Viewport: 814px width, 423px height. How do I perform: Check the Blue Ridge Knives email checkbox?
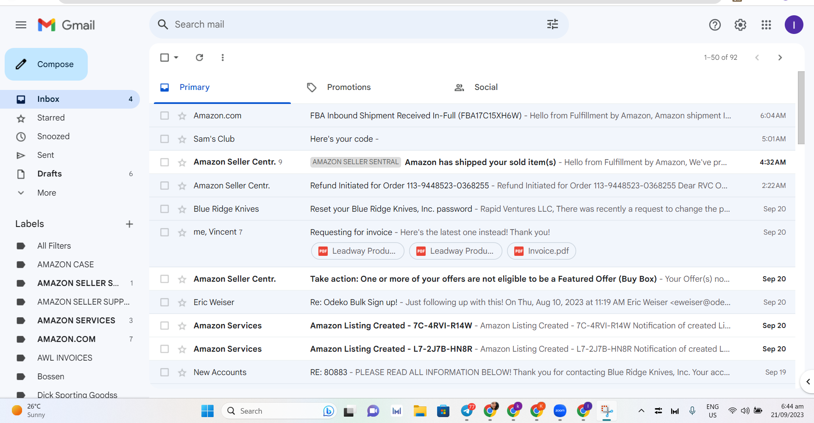click(x=164, y=209)
